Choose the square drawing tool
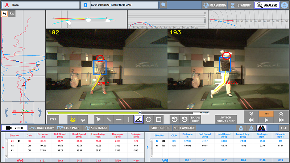 point(158,120)
